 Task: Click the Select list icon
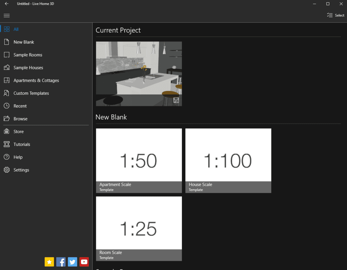pos(330,15)
